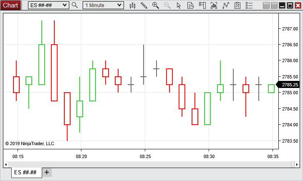Viewport: 303px width, 181px height.
Task: Expand the 1 Minute interval dropdown
Action: (120, 5)
